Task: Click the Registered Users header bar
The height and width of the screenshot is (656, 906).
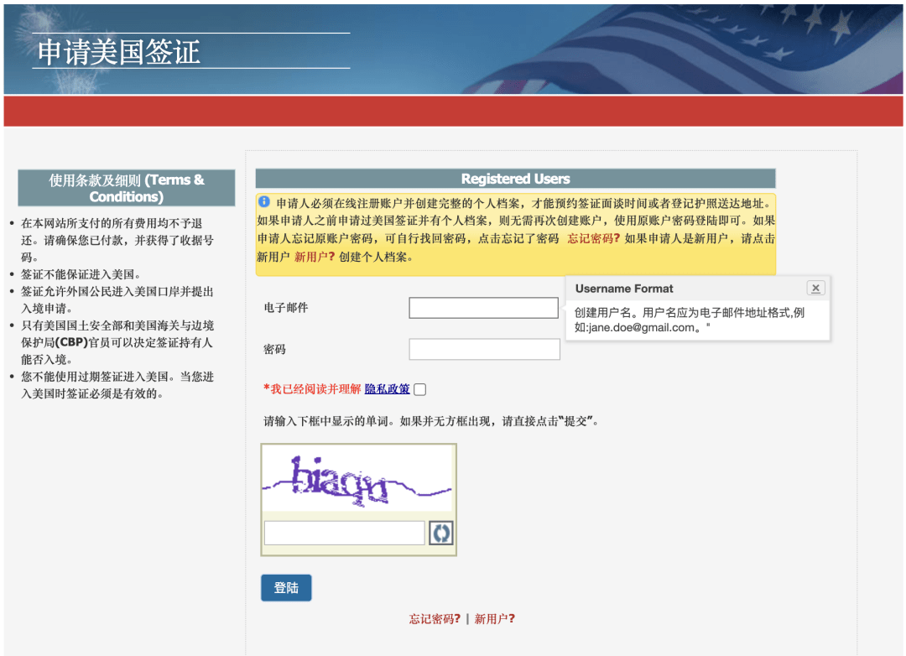Action: [515, 178]
